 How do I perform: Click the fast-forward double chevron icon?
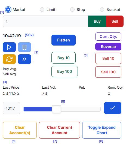click(24, 59)
